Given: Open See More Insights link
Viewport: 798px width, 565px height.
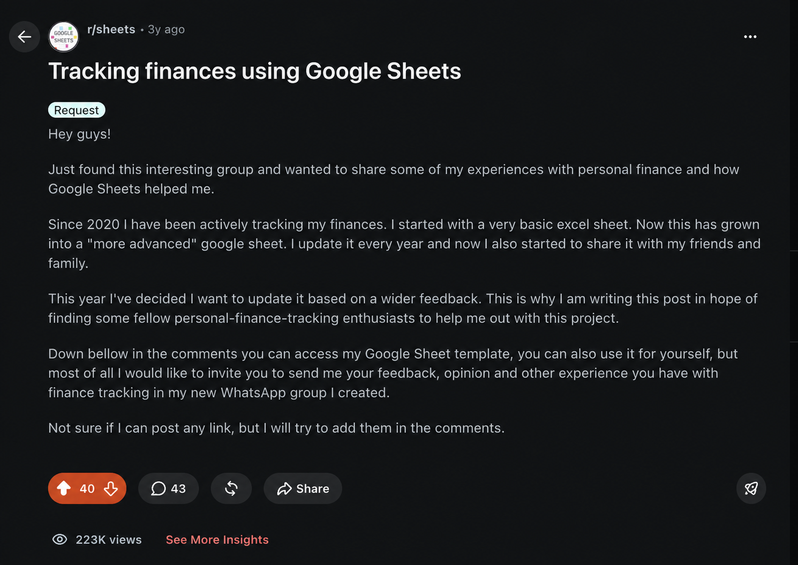Looking at the screenshot, I should [x=217, y=540].
